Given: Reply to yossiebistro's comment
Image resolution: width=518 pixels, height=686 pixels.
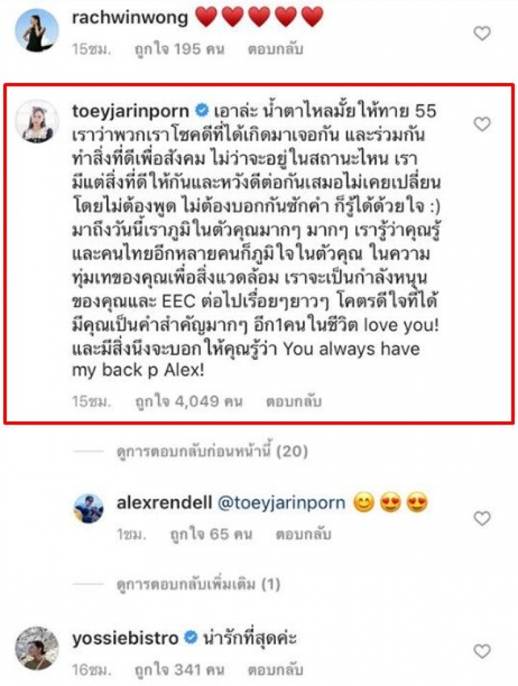Looking at the screenshot, I should pos(275,669).
